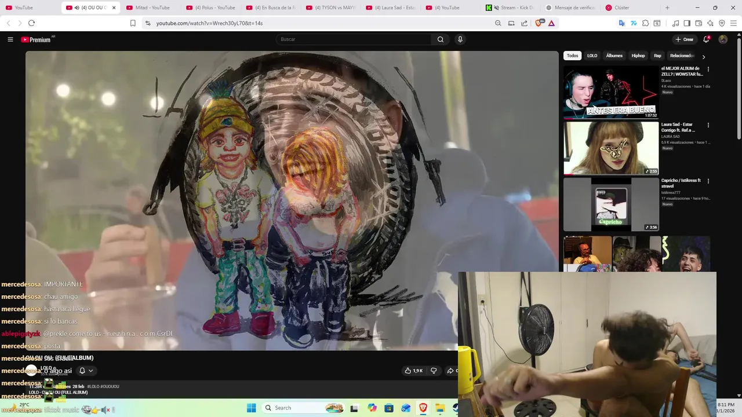Switch to the Stream - Kick tab

pyautogui.click(x=511, y=8)
